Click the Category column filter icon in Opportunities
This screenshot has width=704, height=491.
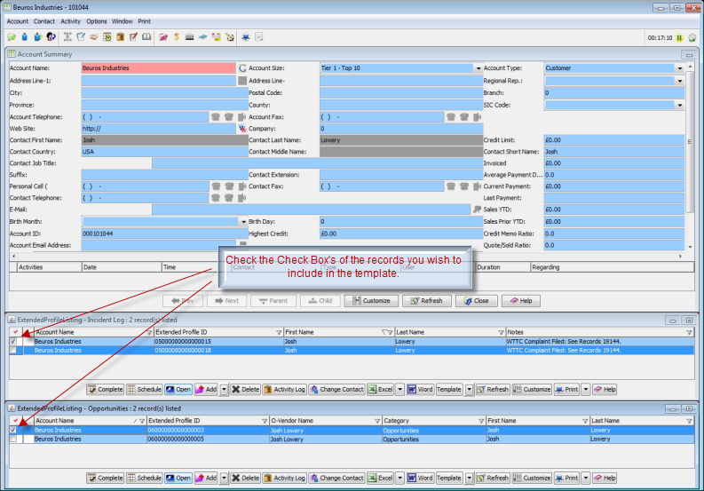pyautogui.click(x=481, y=421)
